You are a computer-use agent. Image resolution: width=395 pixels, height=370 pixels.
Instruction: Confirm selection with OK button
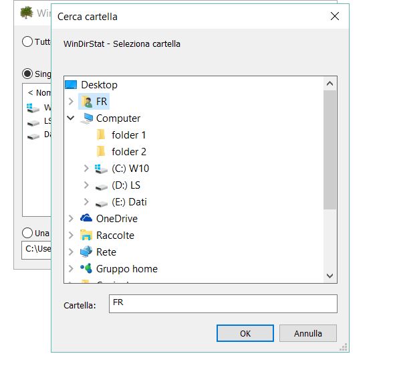coord(245,333)
